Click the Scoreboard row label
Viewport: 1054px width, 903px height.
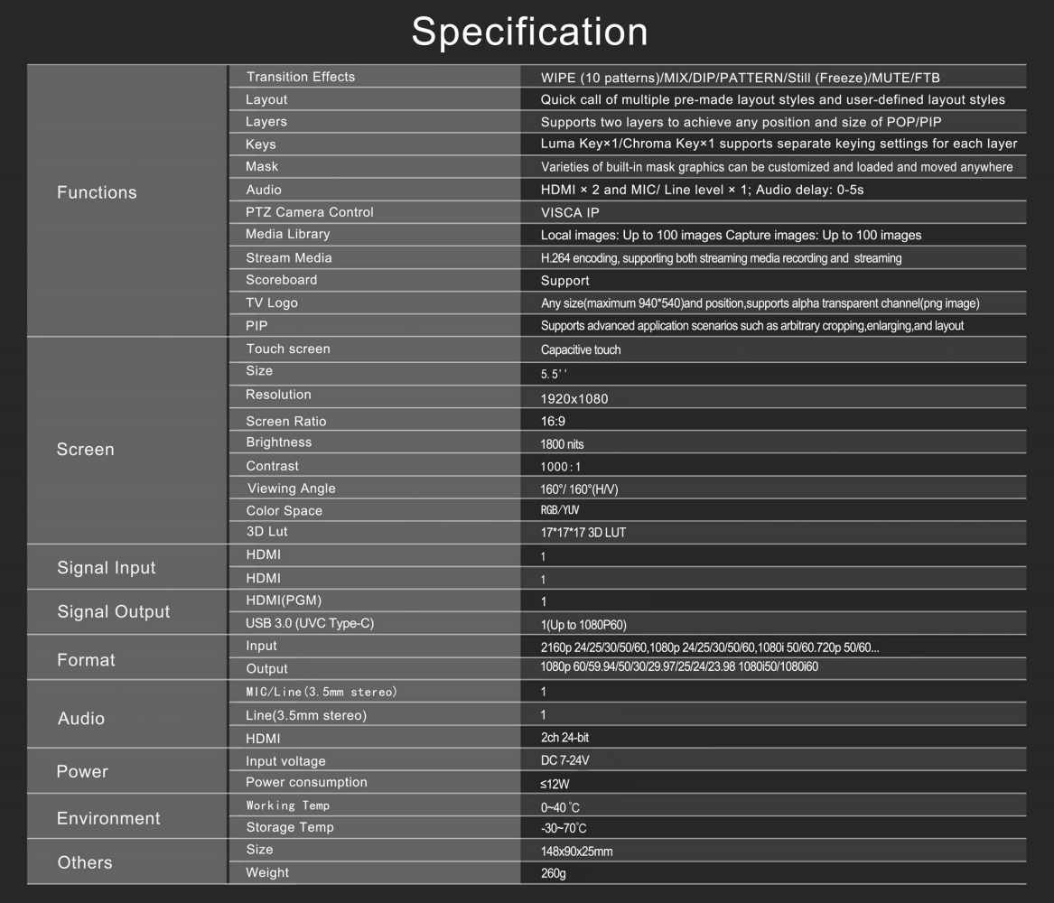(x=281, y=280)
